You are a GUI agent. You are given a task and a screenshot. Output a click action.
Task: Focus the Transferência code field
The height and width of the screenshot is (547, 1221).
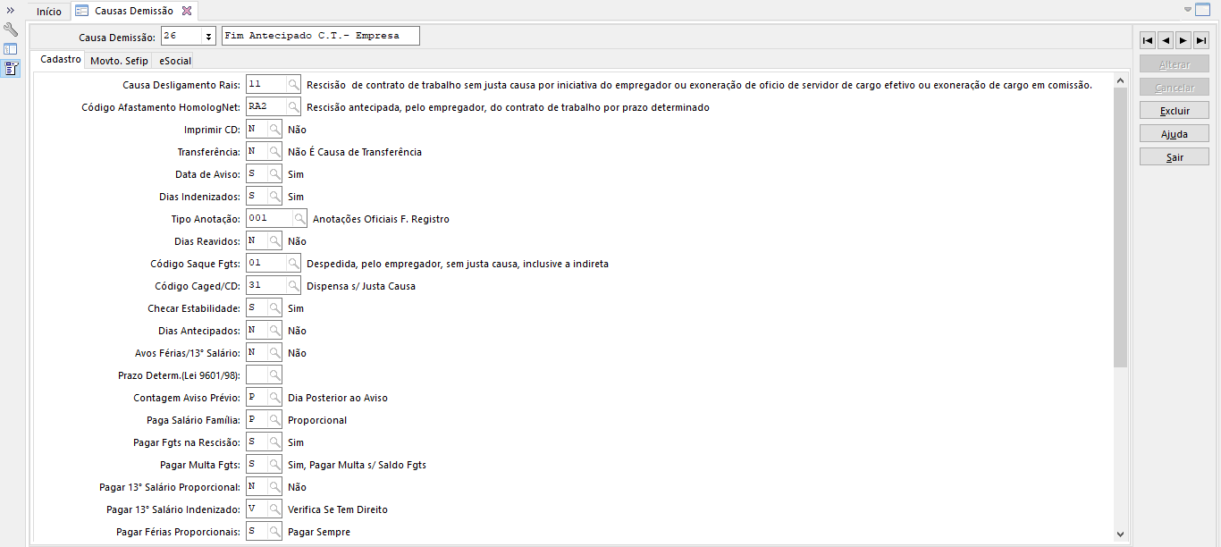(x=257, y=152)
